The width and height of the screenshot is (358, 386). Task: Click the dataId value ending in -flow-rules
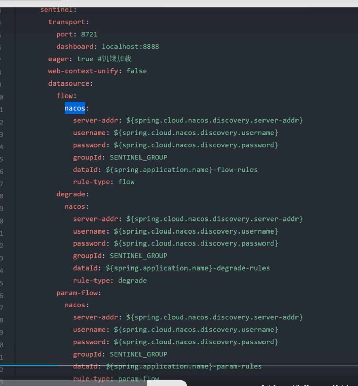182,170
